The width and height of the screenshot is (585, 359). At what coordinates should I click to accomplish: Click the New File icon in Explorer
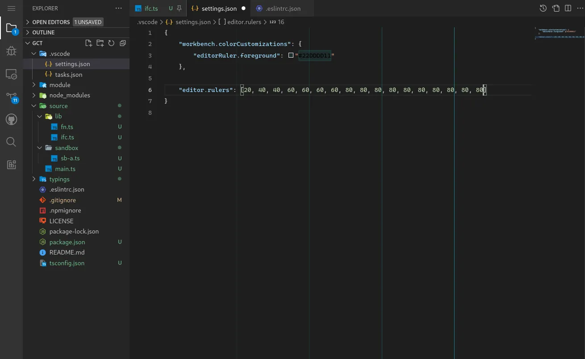89,43
